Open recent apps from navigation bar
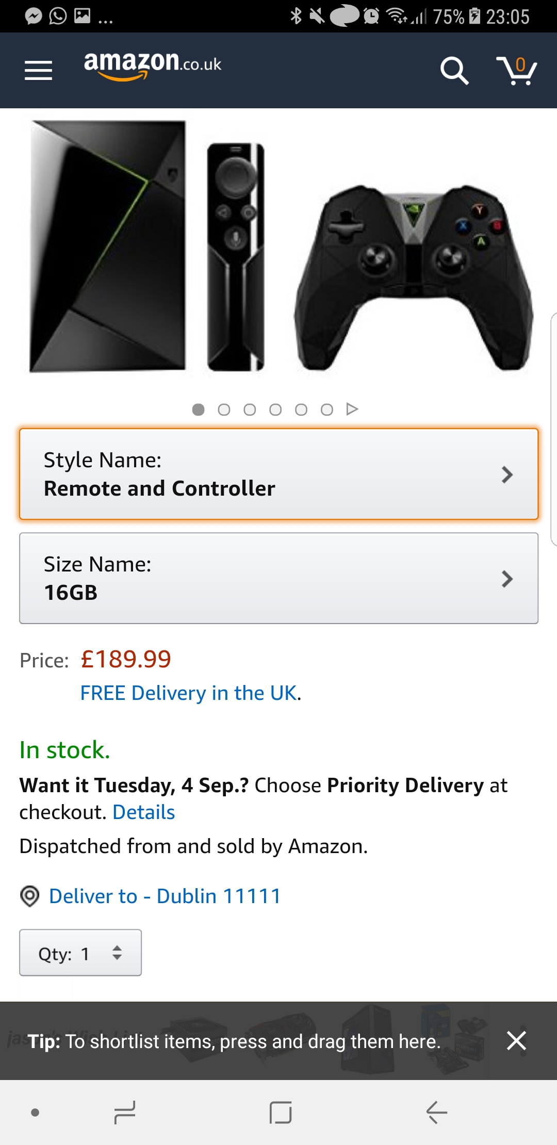 click(124, 1112)
